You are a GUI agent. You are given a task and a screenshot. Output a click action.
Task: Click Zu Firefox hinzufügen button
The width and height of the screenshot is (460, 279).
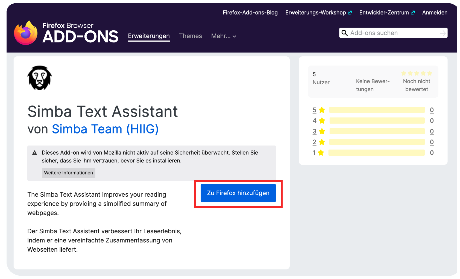(238, 193)
